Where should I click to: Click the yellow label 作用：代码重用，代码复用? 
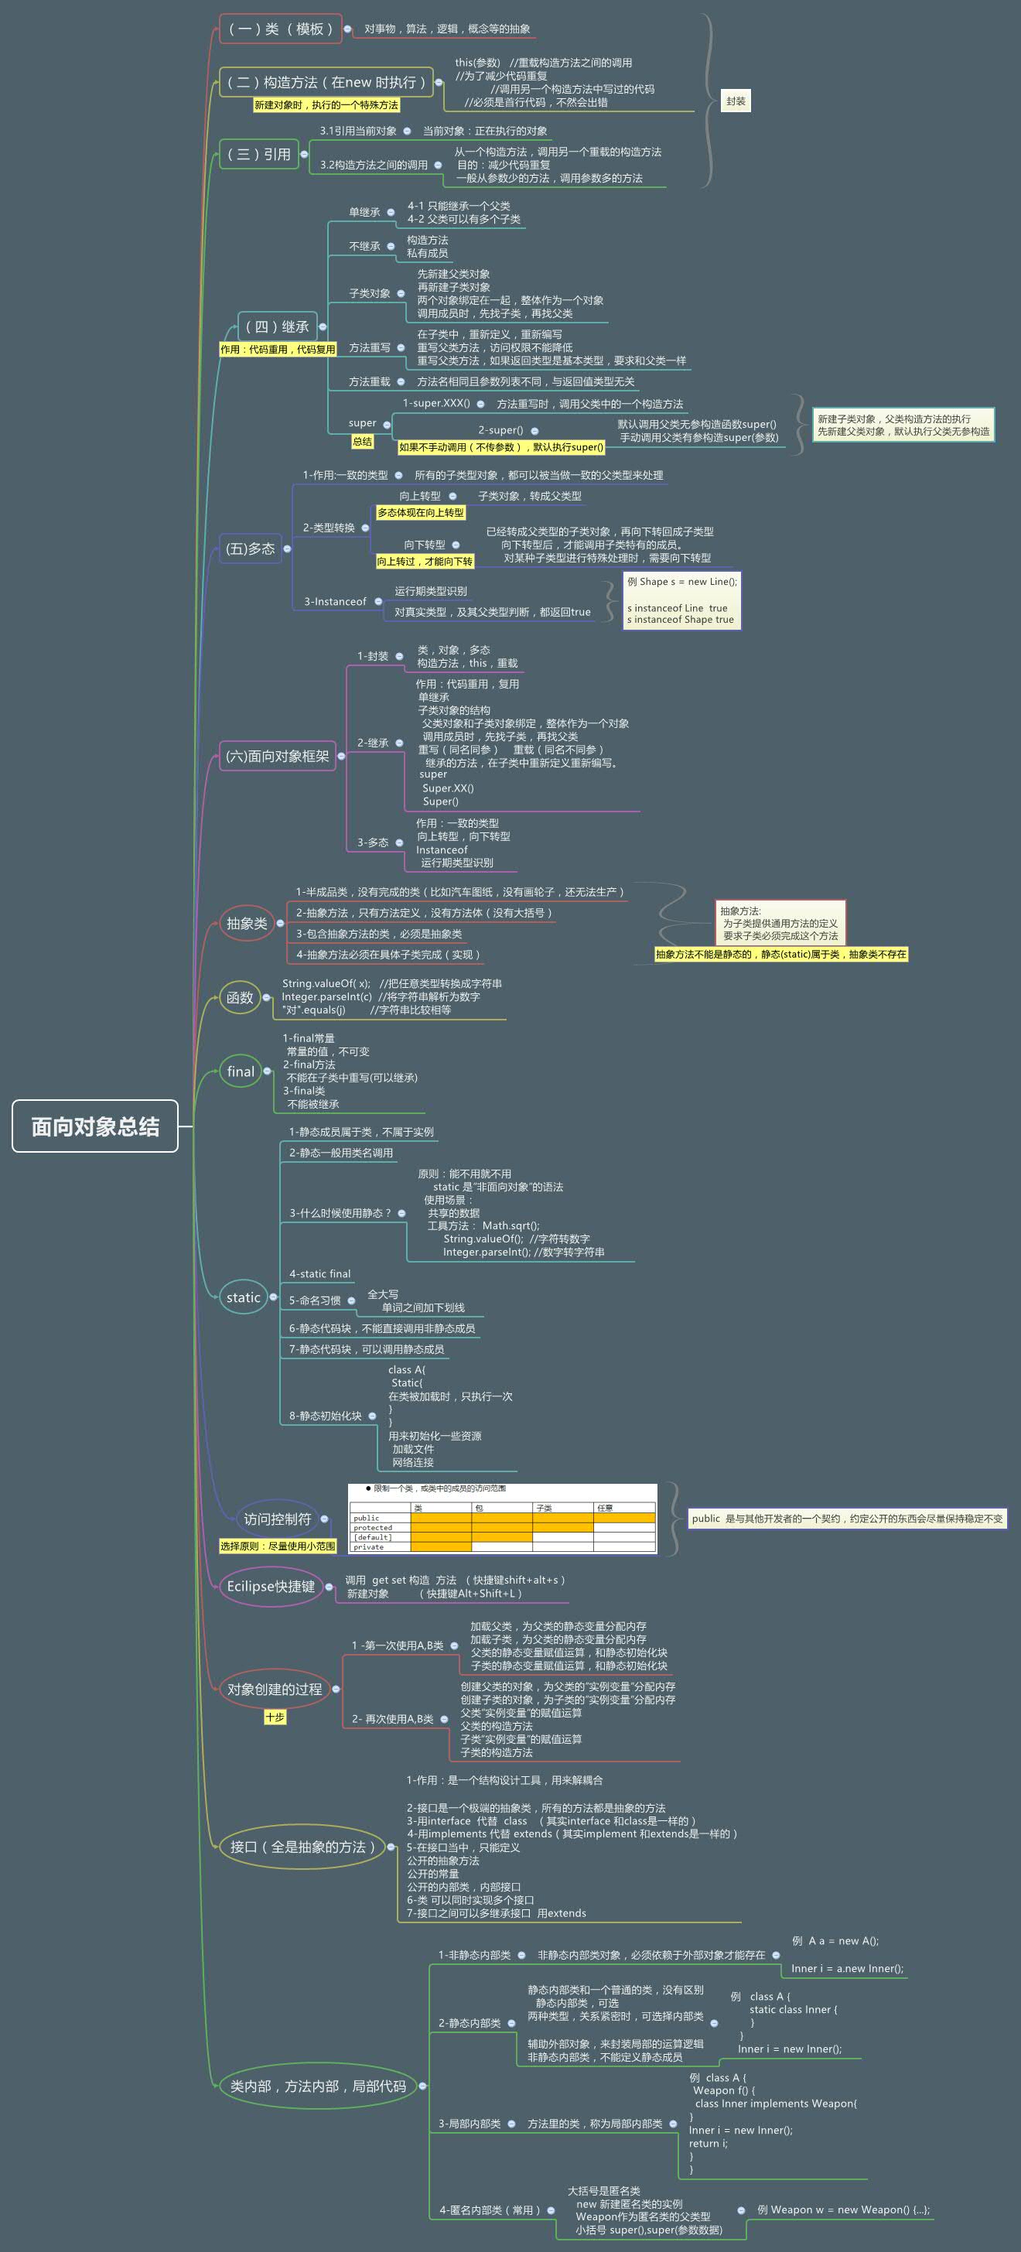(x=278, y=350)
